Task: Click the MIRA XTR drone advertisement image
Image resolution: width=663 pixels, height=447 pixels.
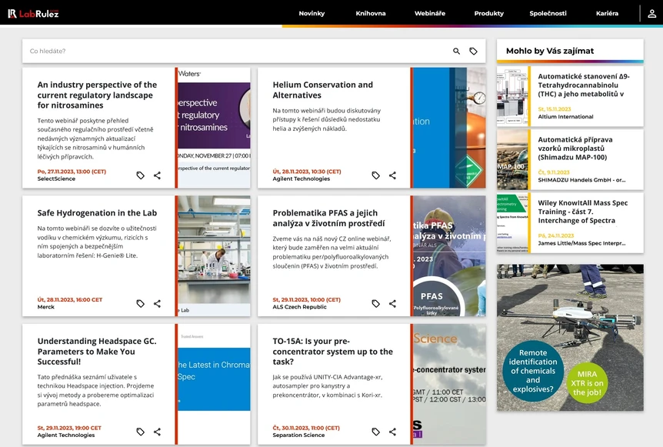Action: pyautogui.click(x=570, y=337)
